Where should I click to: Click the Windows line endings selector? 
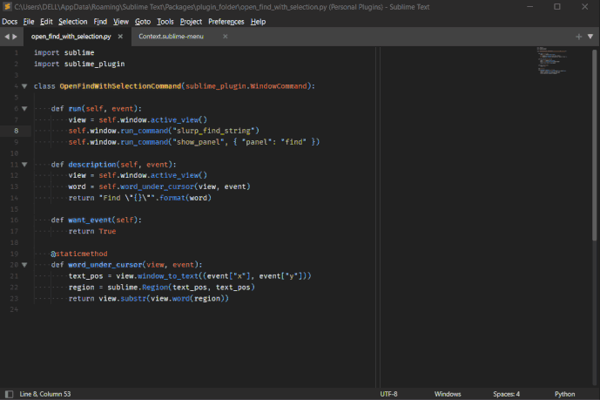[448, 394]
